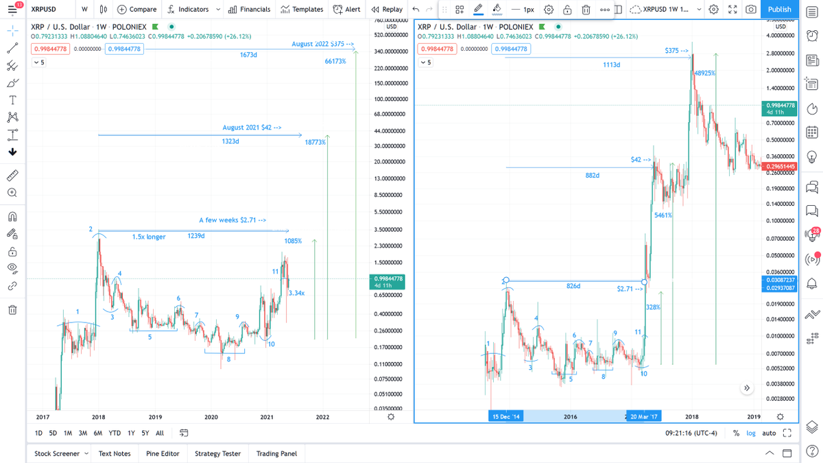This screenshot has width=823, height=463.
Task: Open the Trading Panel tab
Action: point(276,453)
